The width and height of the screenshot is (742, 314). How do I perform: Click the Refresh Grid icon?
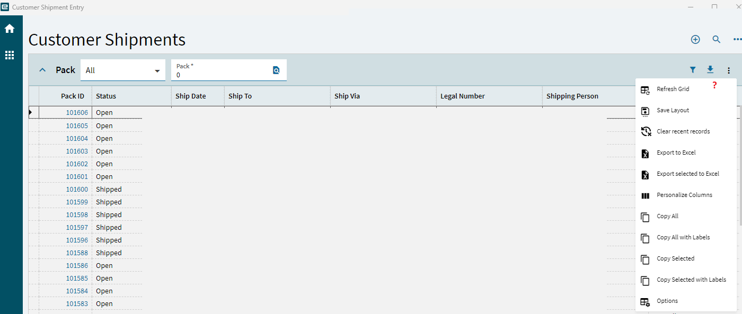click(x=645, y=89)
